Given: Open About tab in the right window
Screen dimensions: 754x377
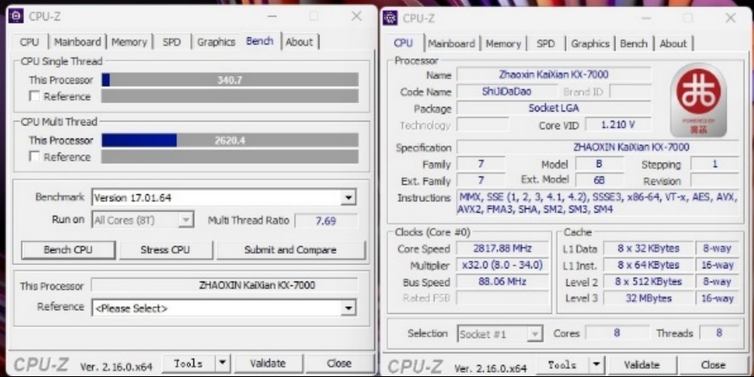Looking at the screenshot, I should click(673, 44).
